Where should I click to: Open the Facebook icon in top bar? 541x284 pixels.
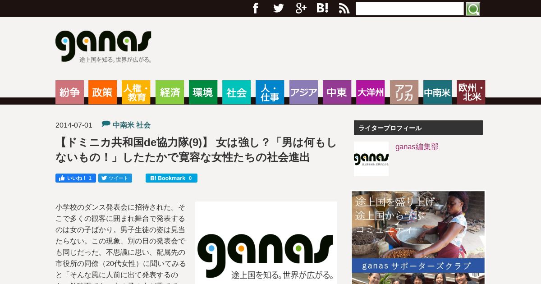coord(256,8)
